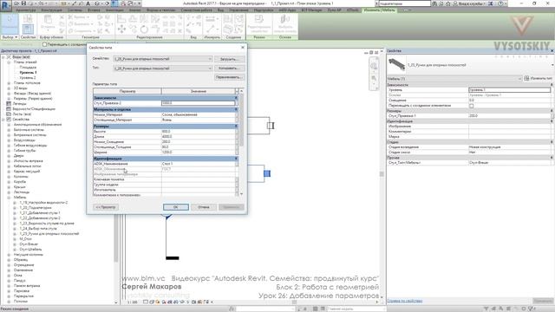The width and height of the screenshot is (555, 312).
Task: Close the type properties dialog
Action: tap(243, 48)
